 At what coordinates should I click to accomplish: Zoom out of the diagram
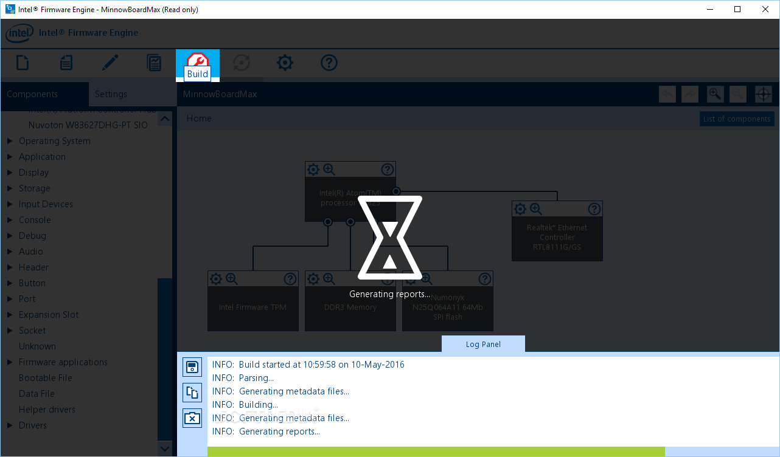point(737,94)
